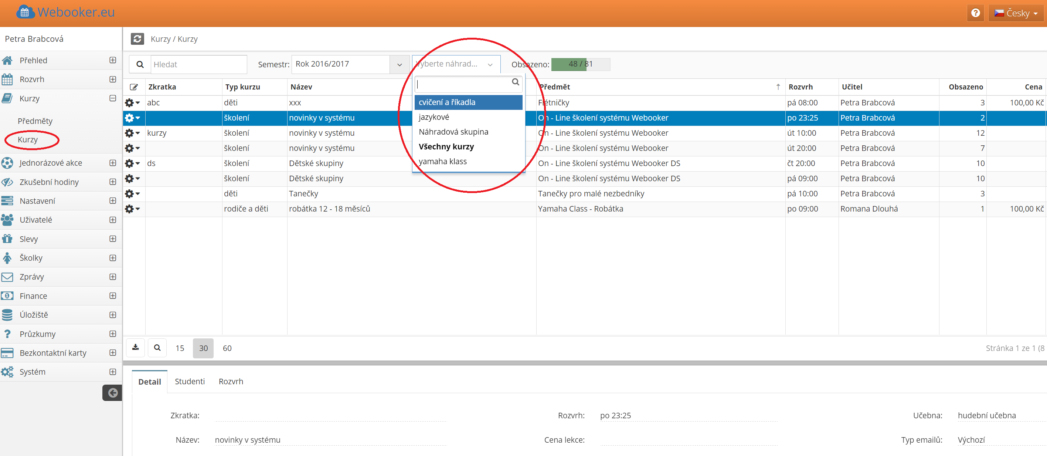Click the magnifier icon next to page sizes
This screenshot has height=456, width=1047.
point(157,347)
